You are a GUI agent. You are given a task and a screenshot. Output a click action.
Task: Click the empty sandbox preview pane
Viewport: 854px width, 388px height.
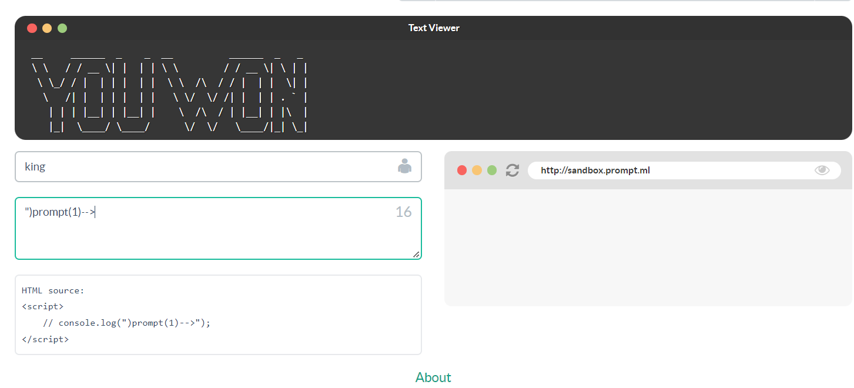coord(648,247)
